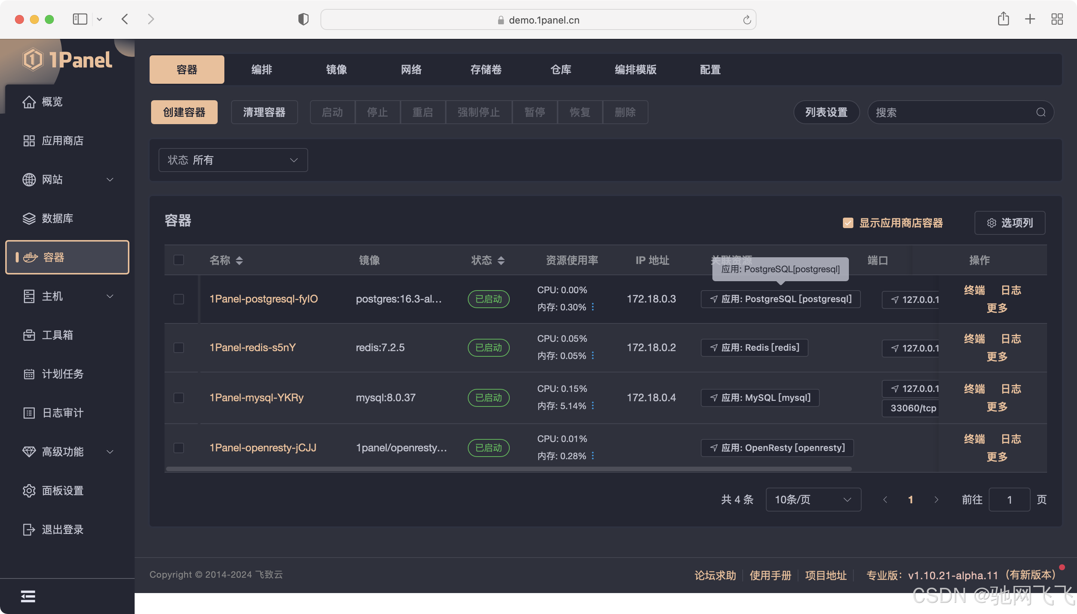Screen dimensions: 1077x614
Task: Switch to the 仓库 tab
Action: point(561,70)
